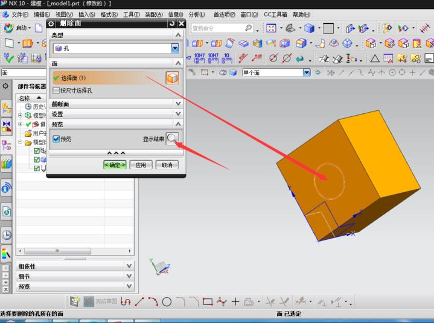Open the hole type dropdown
Image resolution: width=434 pixels, height=323 pixels.
pyautogui.click(x=175, y=48)
